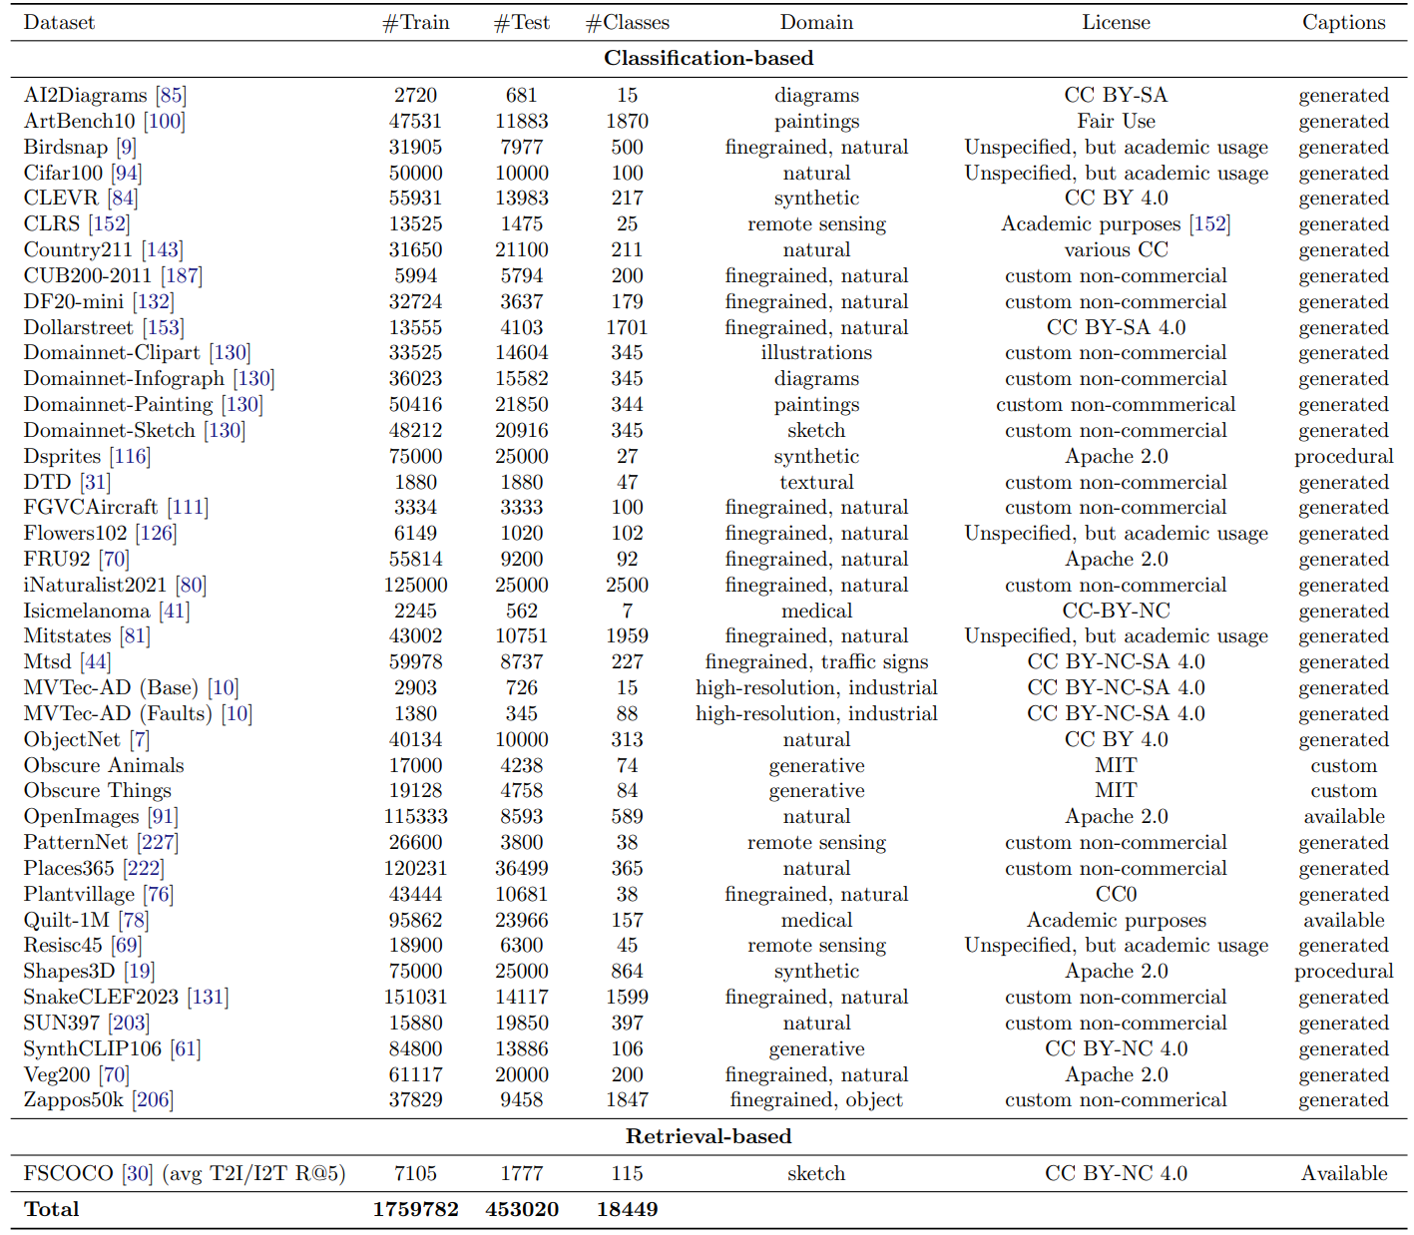Screen dimensions: 1414x1235
Task: Select the Classification-based section heading
Action: (x=708, y=58)
